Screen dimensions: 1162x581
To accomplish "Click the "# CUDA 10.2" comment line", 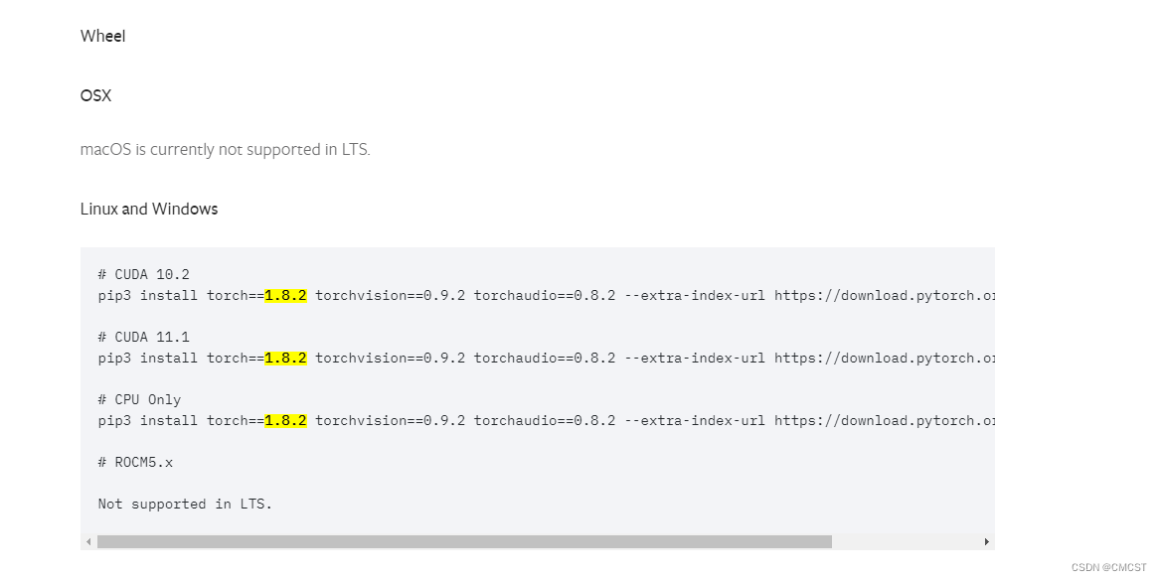I will [x=144, y=274].
